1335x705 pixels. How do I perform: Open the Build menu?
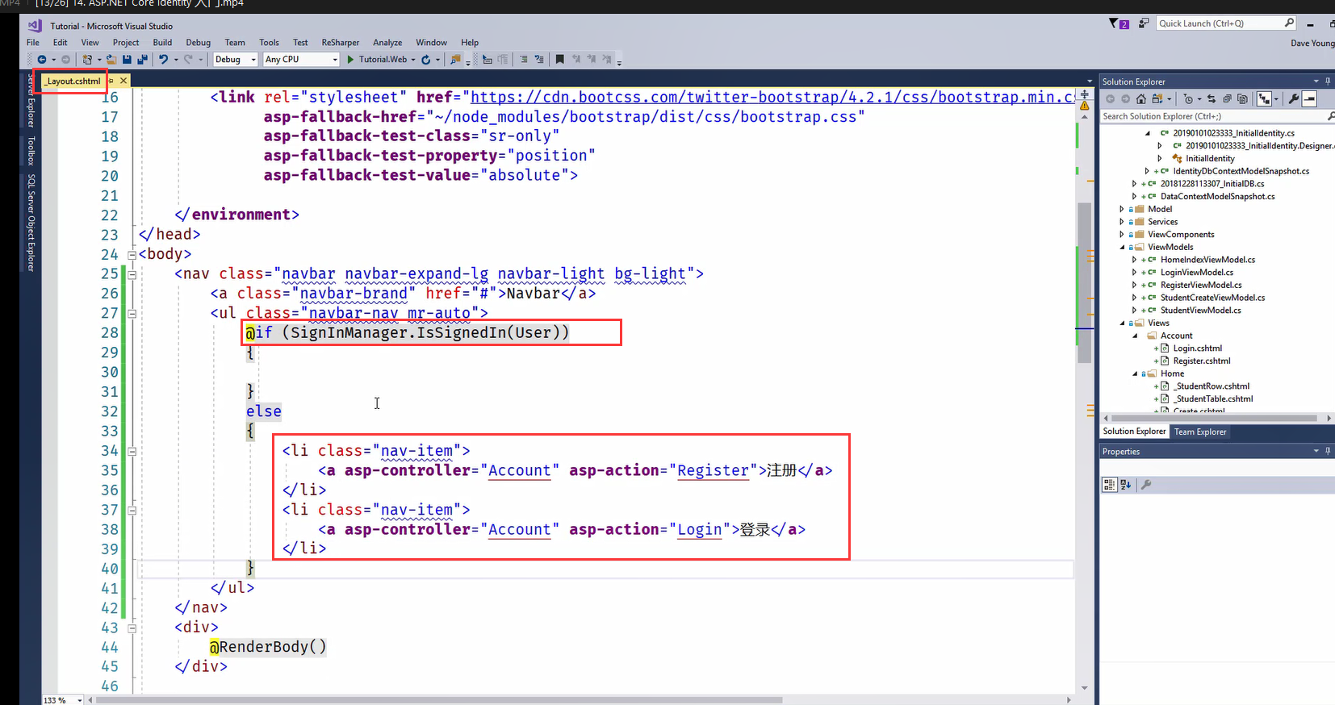[x=162, y=42]
